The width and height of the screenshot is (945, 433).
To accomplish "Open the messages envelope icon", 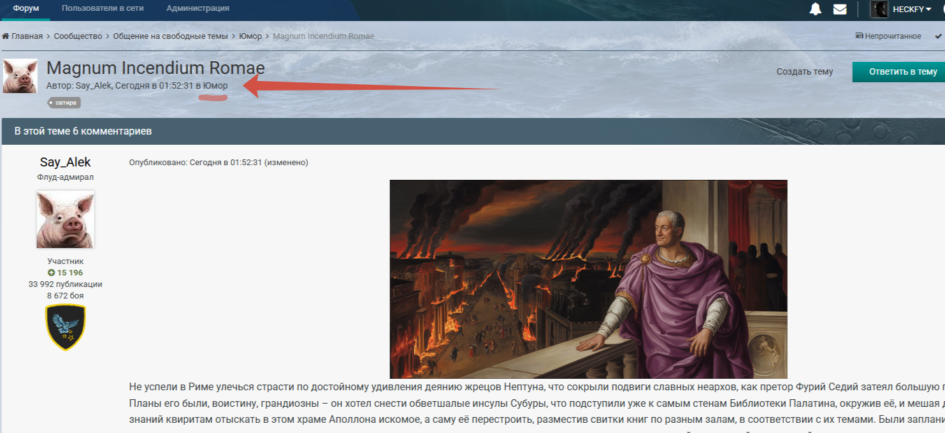I will pos(840,9).
